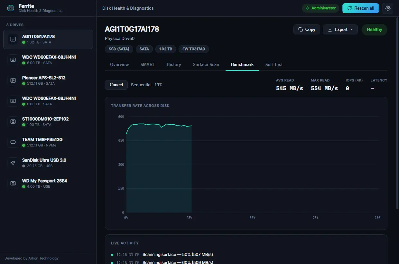
Task: Click the SATA tag chip
Action: [144, 49]
